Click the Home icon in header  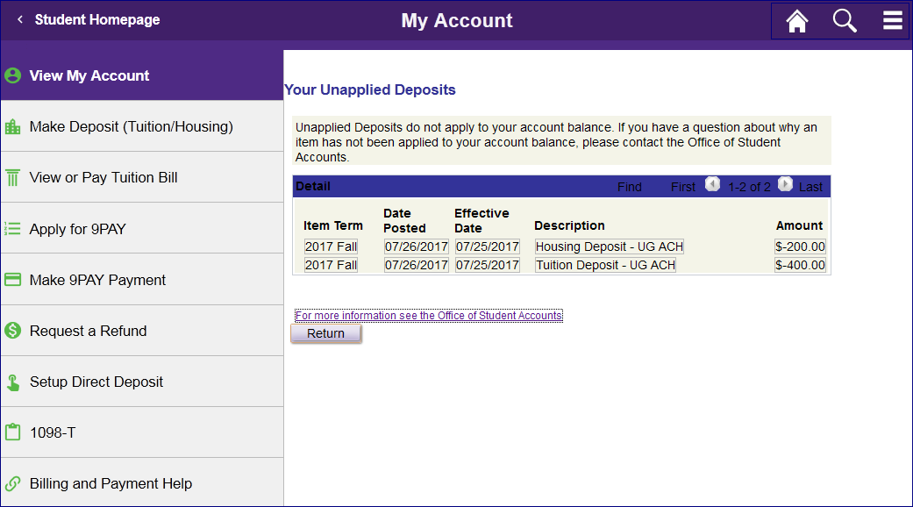point(797,22)
